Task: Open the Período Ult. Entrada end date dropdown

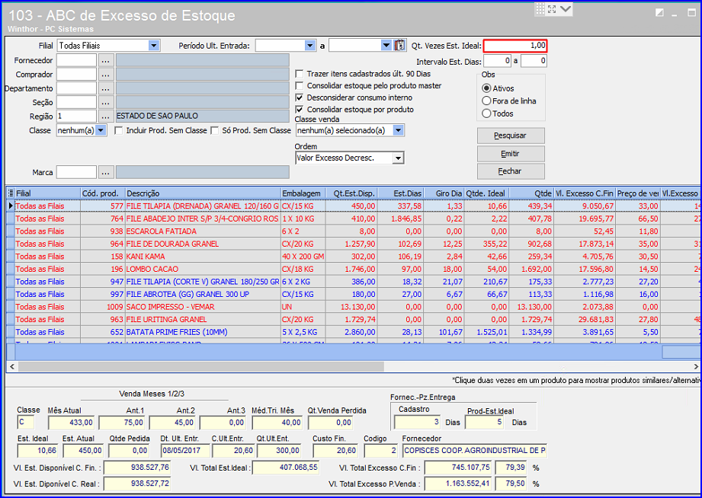Action: coord(386,45)
